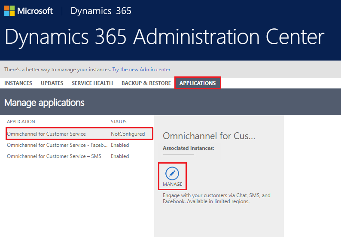341x237 pixels.
Task: Click the Dynamics 365 header title
Action: pyautogui.click(x=101, y=11)
